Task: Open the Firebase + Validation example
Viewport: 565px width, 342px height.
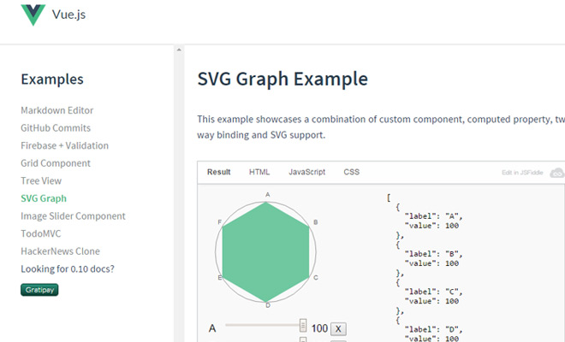Action: pos(64,145)
